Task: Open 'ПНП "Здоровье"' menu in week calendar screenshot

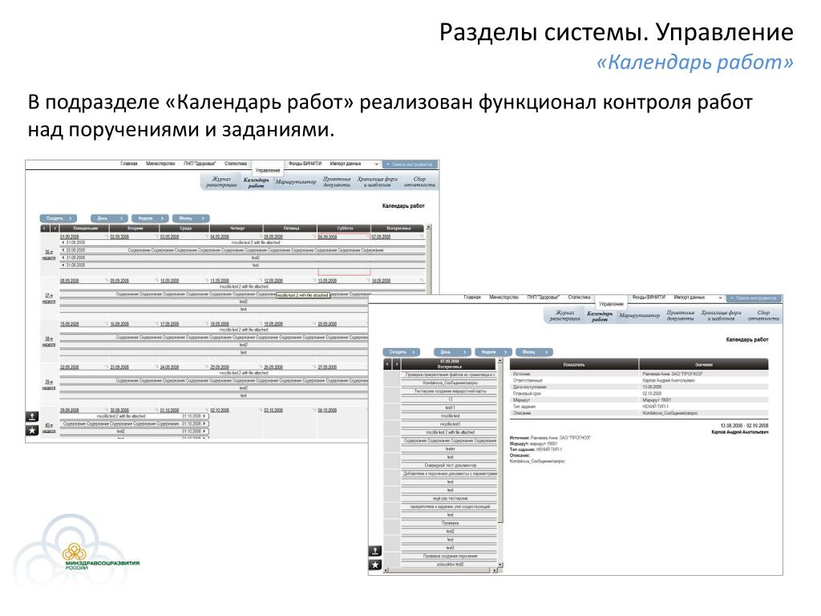Action: click(200, 164)
